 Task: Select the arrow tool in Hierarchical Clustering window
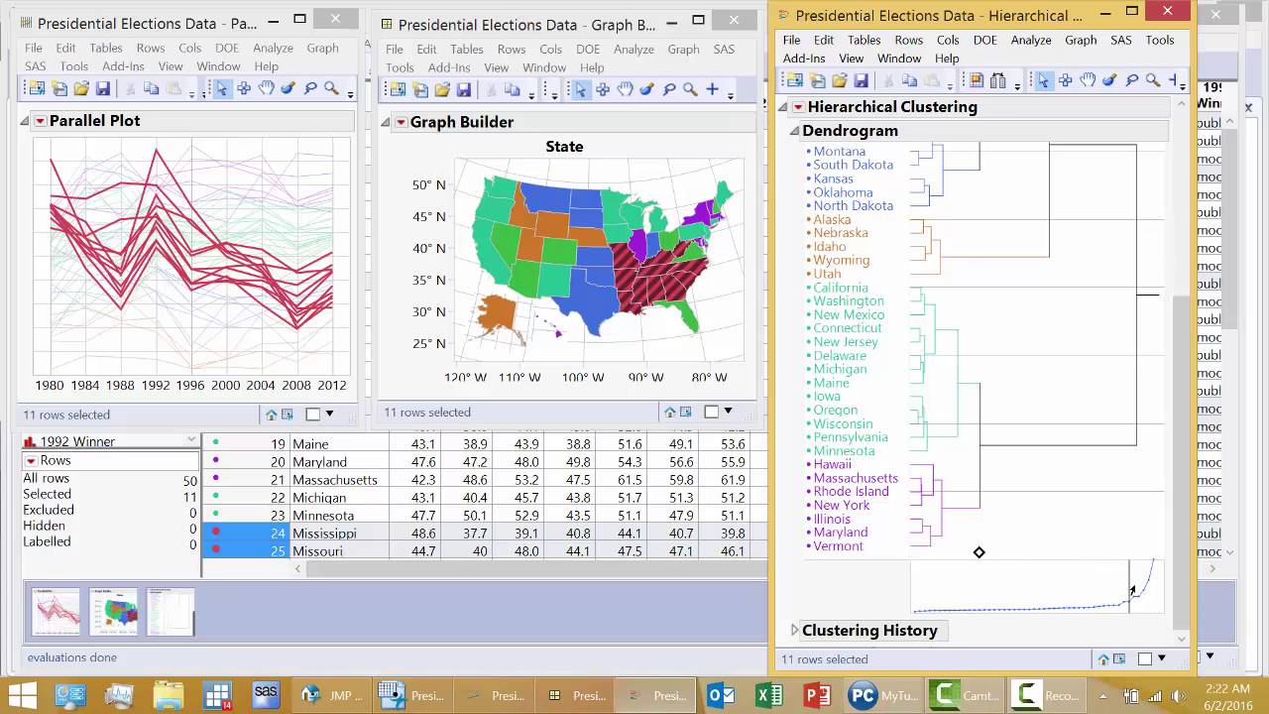pos(1043,80)
